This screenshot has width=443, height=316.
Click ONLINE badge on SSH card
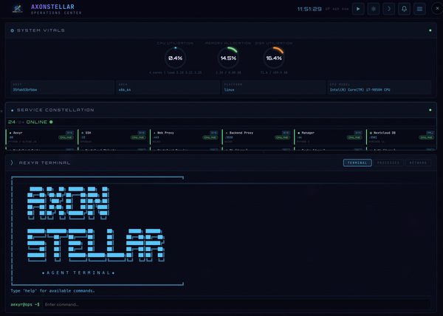coord(138,137)
